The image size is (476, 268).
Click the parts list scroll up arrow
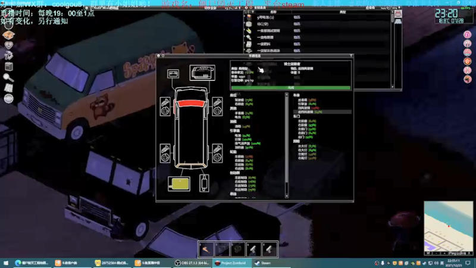click(x=287, y=95)
